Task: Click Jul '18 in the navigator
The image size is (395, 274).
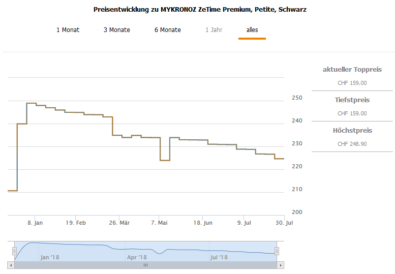Action: [x=219, y=257]
